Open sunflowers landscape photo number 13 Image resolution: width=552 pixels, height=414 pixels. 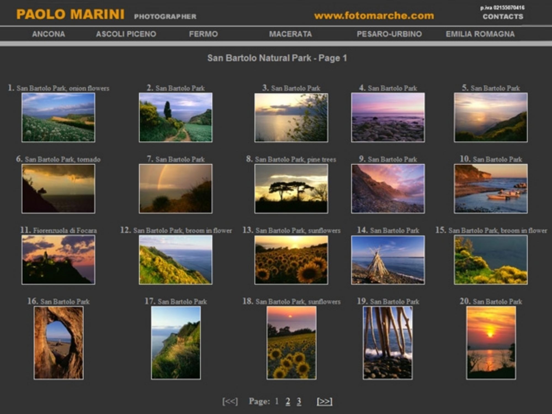(x=291, y=260)
